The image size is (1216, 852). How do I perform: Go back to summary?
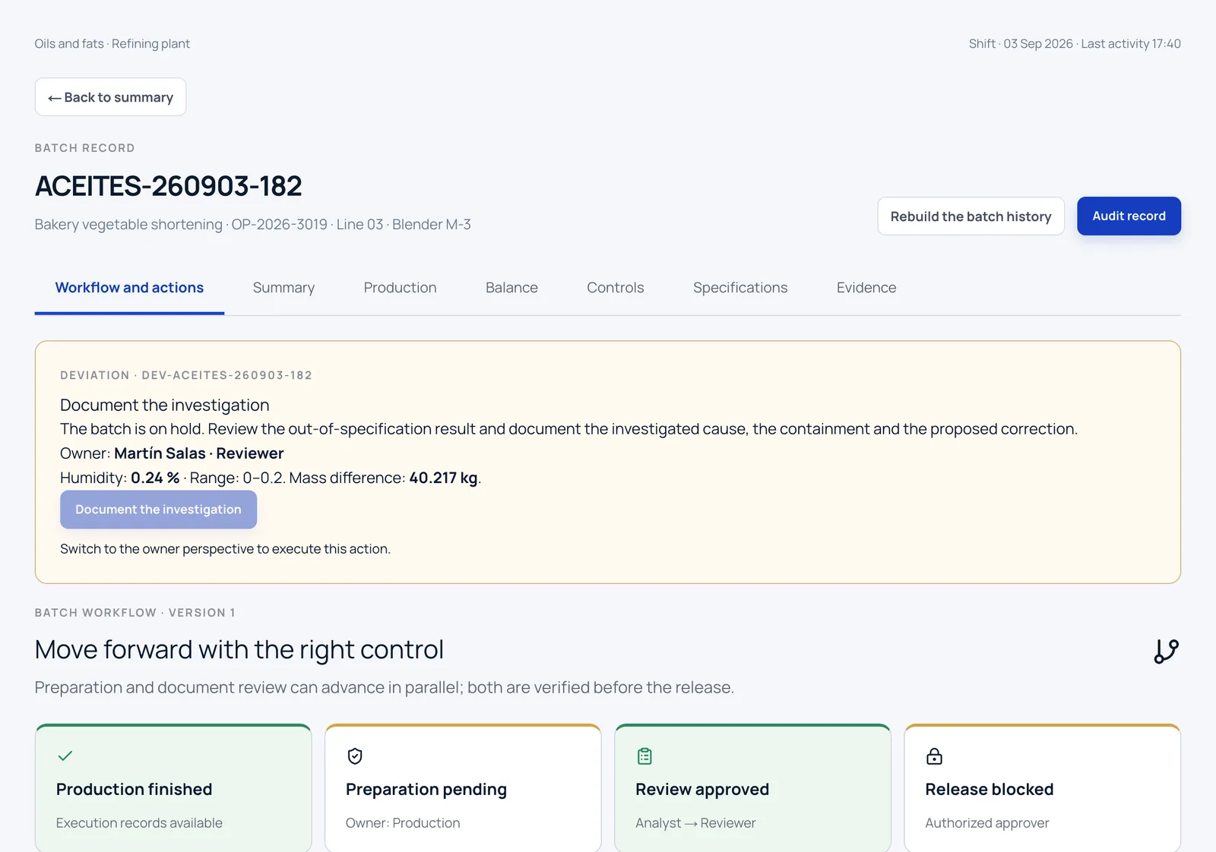[110, 97]
